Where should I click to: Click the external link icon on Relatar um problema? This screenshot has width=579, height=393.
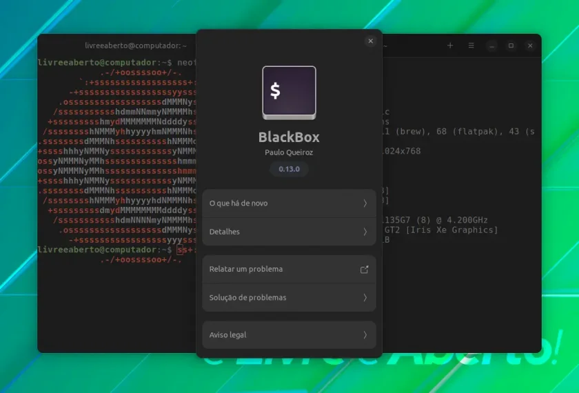point(365,270)
